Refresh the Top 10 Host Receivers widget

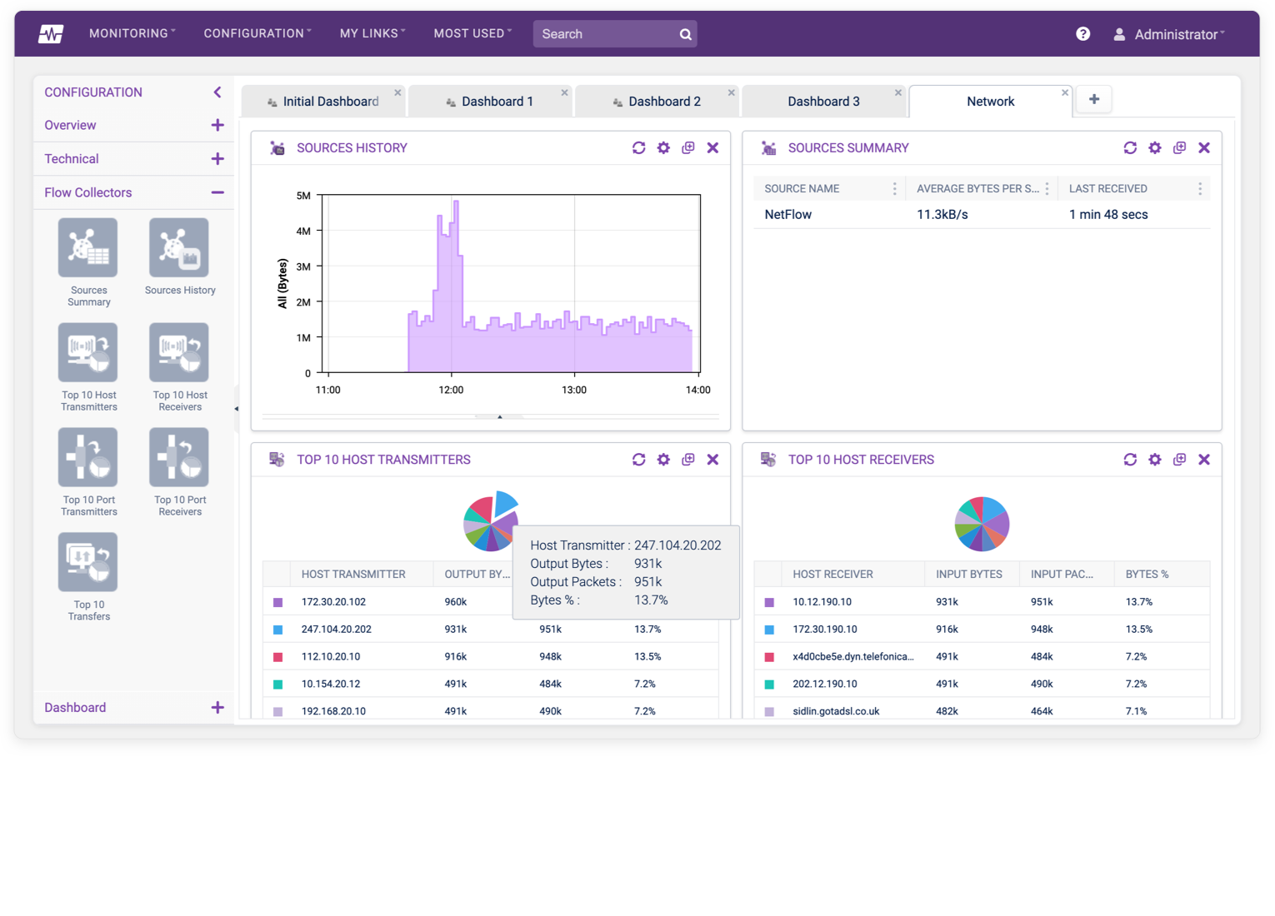pos(1130,459)
